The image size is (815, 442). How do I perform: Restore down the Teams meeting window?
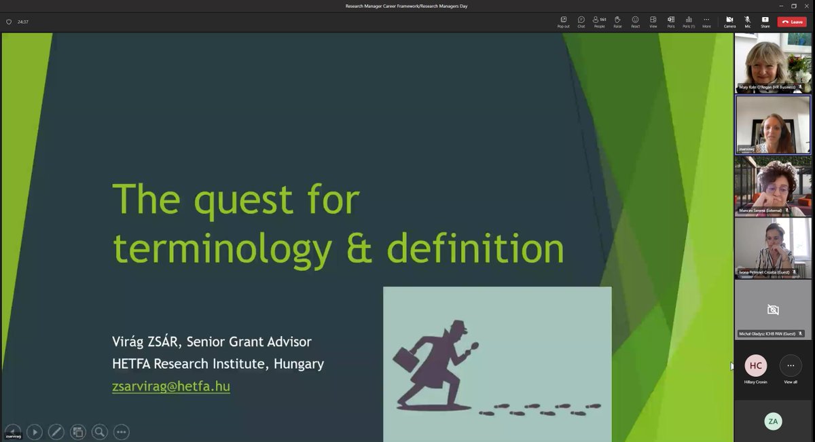794,6
